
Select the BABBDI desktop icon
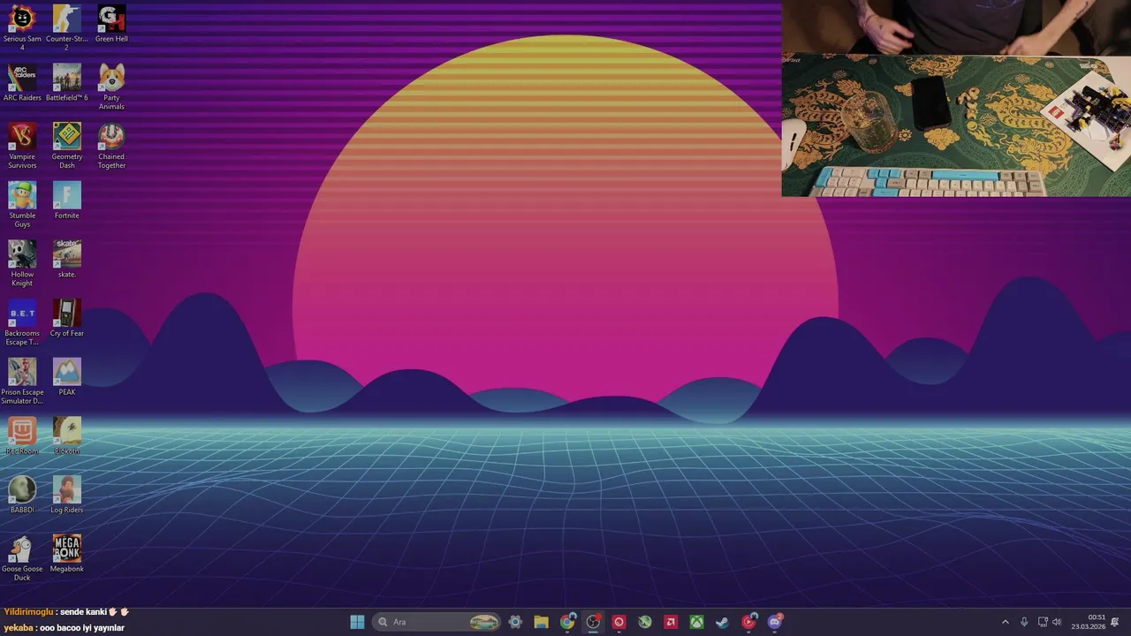click(x=22, y=495)
